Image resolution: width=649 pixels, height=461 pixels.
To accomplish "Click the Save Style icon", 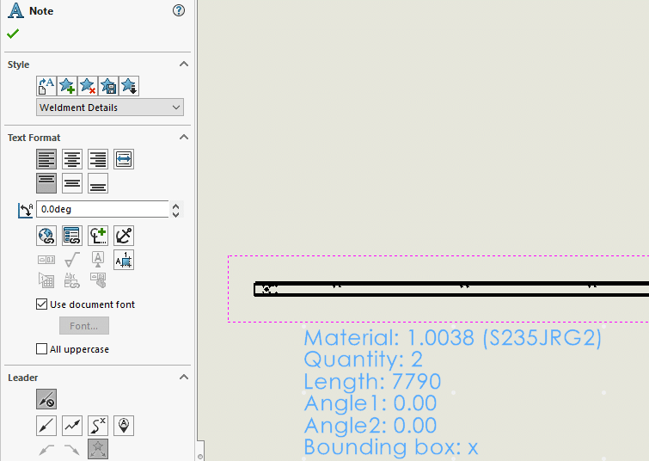I will [x=108, y=85].
